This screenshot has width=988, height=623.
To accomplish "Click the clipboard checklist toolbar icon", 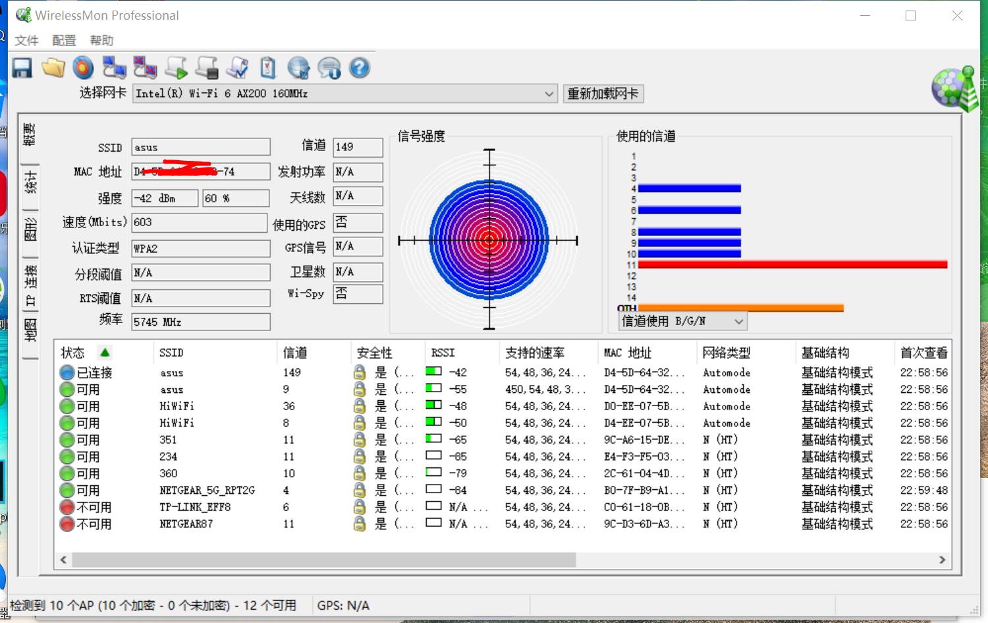I will 267,68.
